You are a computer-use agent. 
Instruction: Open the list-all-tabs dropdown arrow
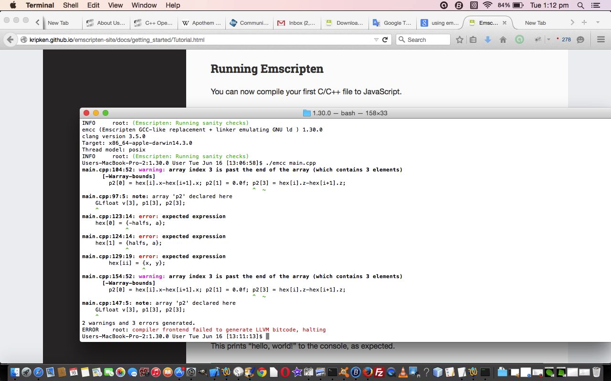click(x=598, y=22)
